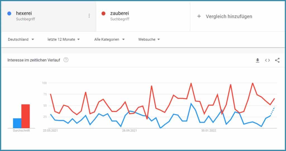This screenshot has height=151, width=286.
Task: Expand the letzte 12 Monate time range
Action: click(x=64, y=40)
